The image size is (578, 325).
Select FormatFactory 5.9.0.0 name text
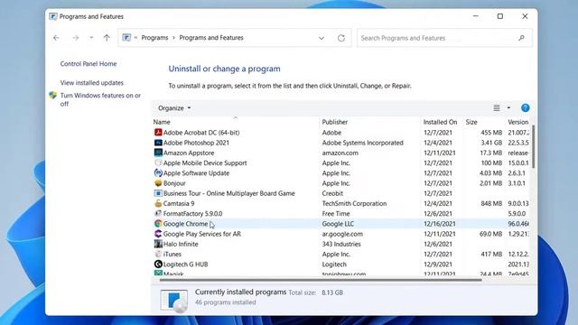point(192,213)
